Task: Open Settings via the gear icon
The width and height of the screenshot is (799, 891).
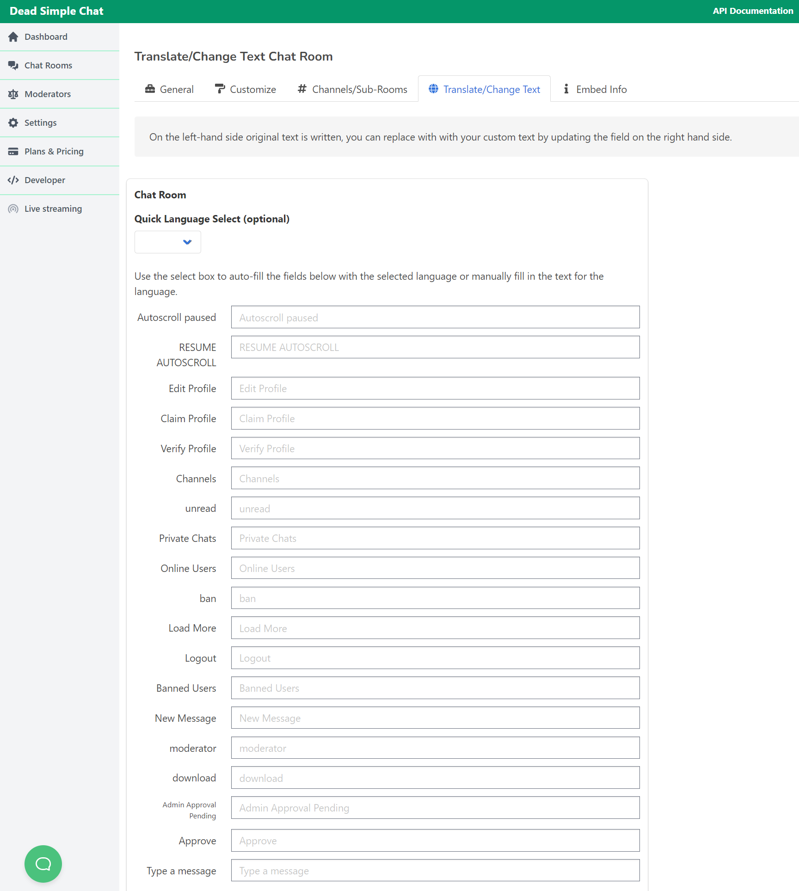Action: coord(13,123)
